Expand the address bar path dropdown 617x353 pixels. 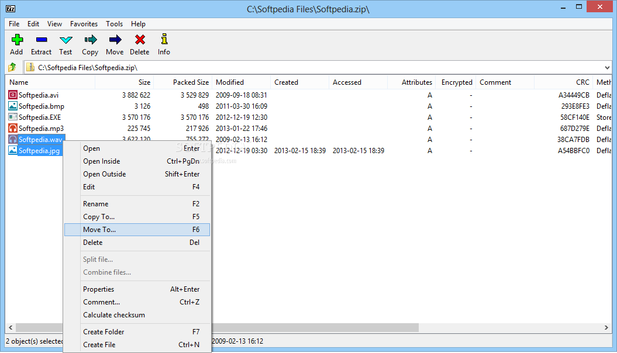[x=607, y=68]
